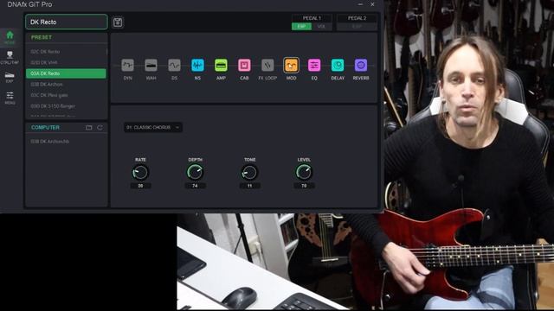Set Pedal 1 to EXP mode
The image size is (554, 311).
click(x=301, y=27)
